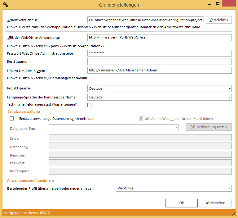
Task: Expand the Datenbank-Typ combo box
Action: (113, 128)
